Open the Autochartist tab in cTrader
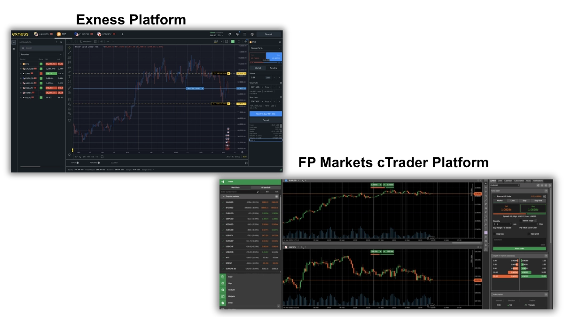This screenshot has height=317, width=564. tap(519, 181)
